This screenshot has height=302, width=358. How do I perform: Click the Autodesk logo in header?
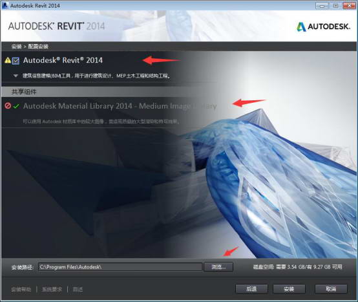point(324,27)
